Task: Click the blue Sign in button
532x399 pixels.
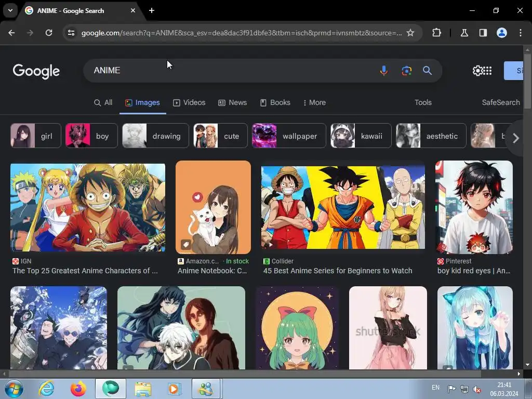Action: click(513, 71)
